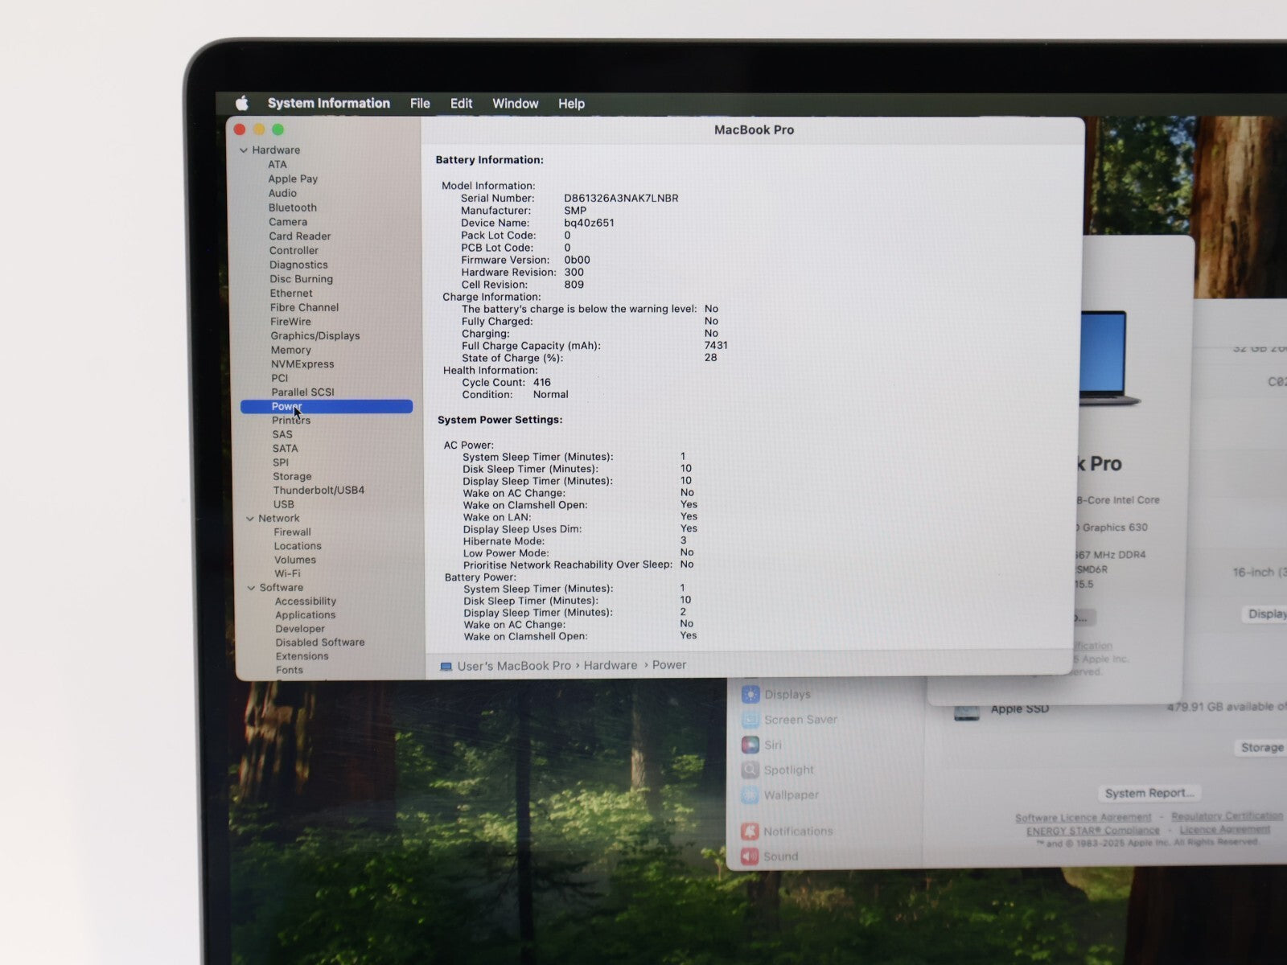The width and height of the screenshot is (1287, 965).
Task: Select Accessibility under Software
Action: click(306, 602)
